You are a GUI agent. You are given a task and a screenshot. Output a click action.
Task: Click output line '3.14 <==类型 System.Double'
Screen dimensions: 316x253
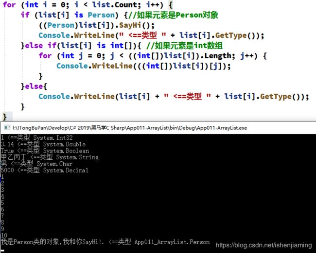[x=43, y=144]
